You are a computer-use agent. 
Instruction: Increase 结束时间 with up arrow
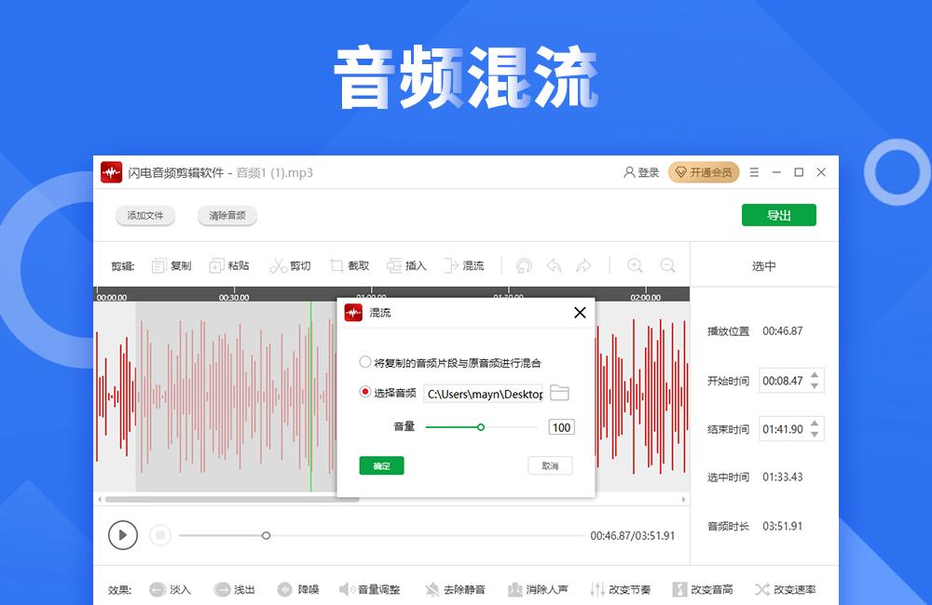click(815, 423)
